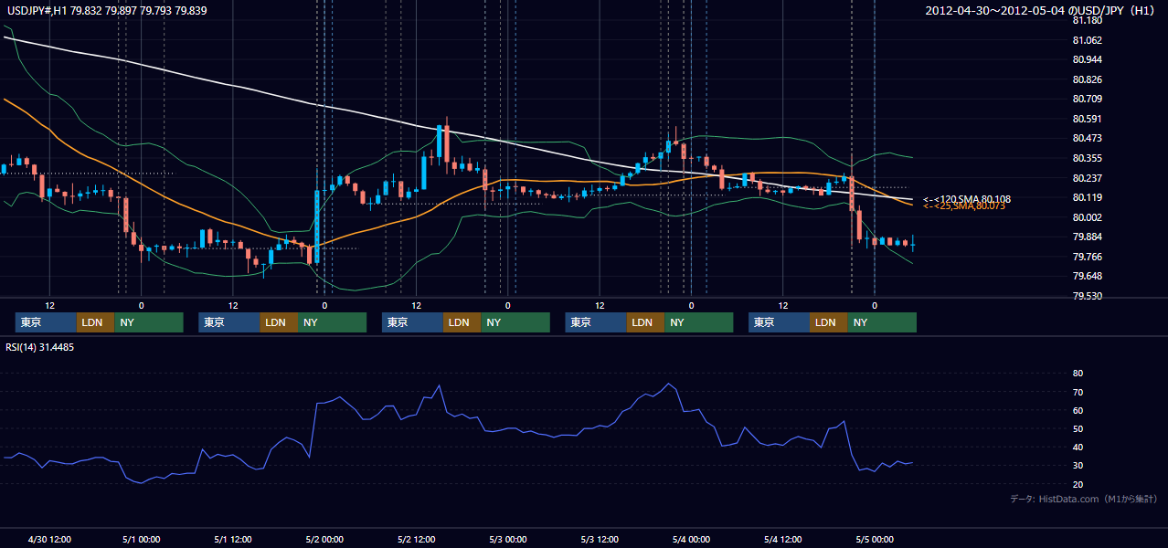Click price level 80.591 on the axis
This screenshot has width=1168, height=548.
(1087, 119)
